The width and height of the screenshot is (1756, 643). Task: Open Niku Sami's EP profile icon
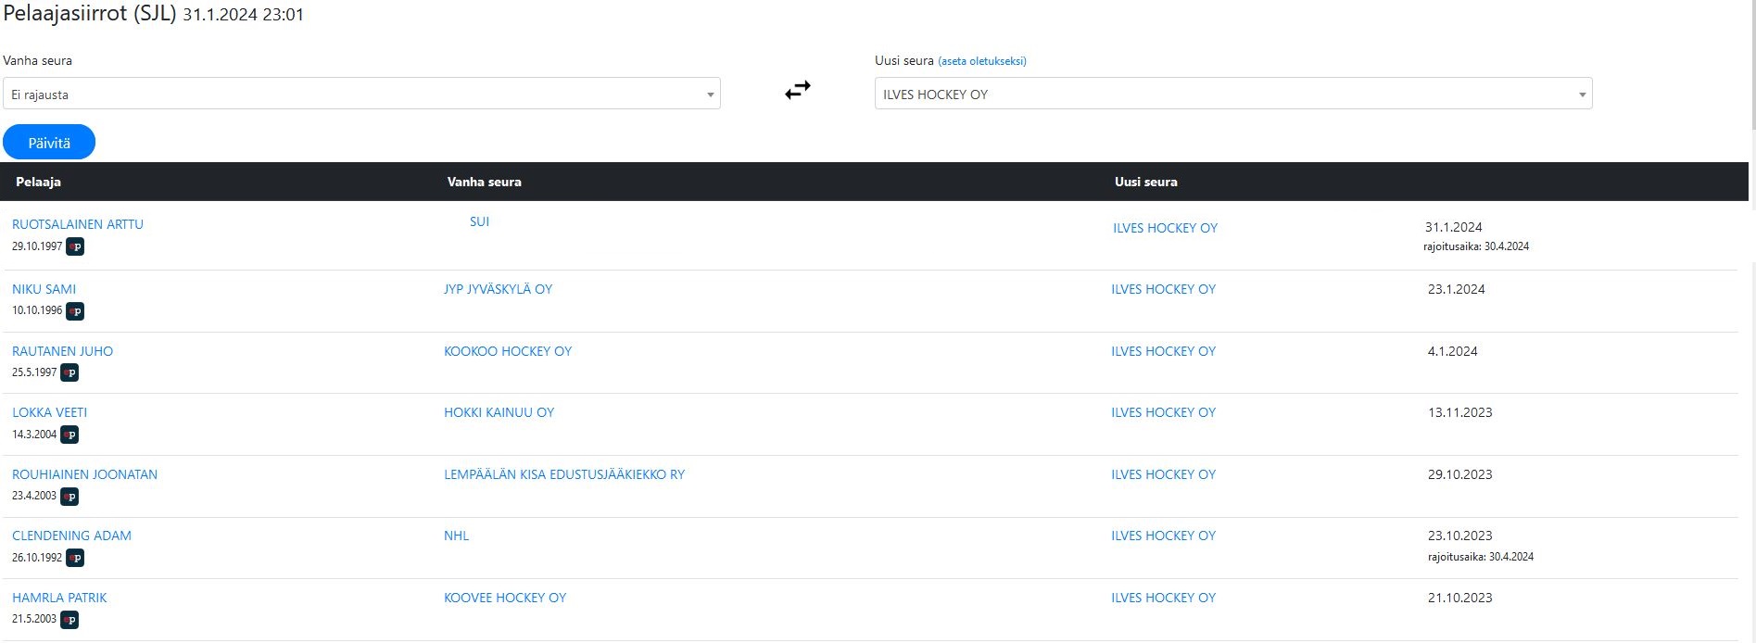tap(75, 311)
